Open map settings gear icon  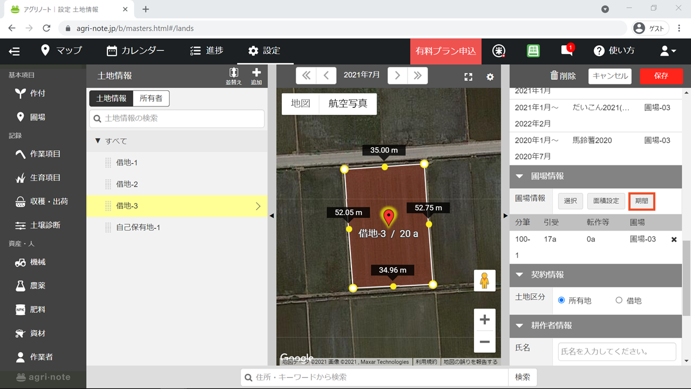pyautogui.click(x=490, y=77)
